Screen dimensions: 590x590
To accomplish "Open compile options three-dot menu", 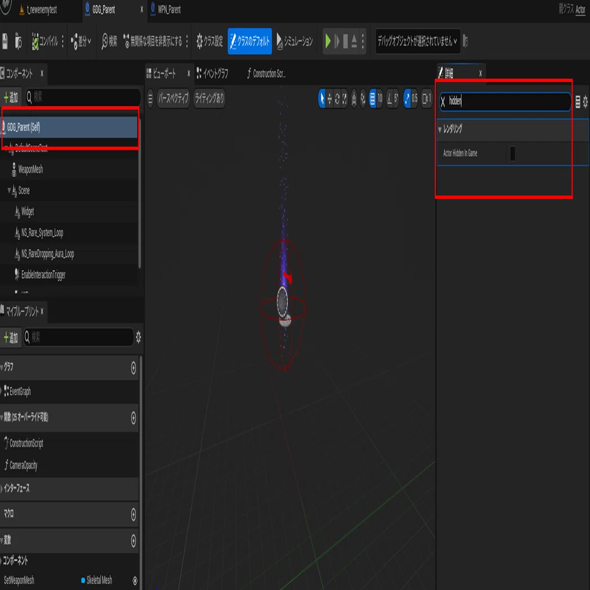I will click(62, 41).
